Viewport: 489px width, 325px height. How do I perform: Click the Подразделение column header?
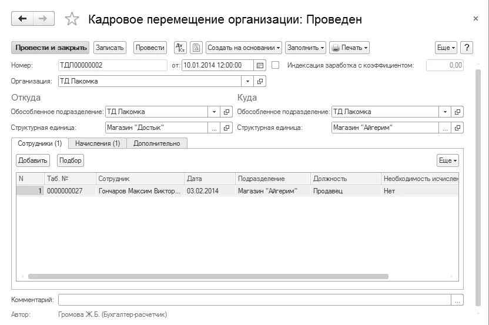point(273,179)
